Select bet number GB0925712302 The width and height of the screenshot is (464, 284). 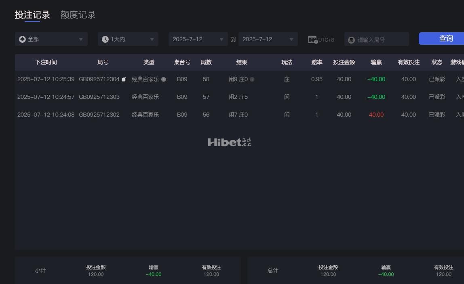[99, 115]
